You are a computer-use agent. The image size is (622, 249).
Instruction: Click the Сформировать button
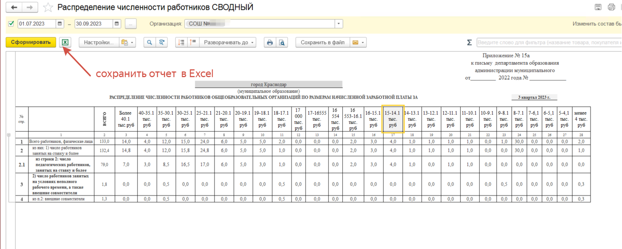tap(31, 42)
